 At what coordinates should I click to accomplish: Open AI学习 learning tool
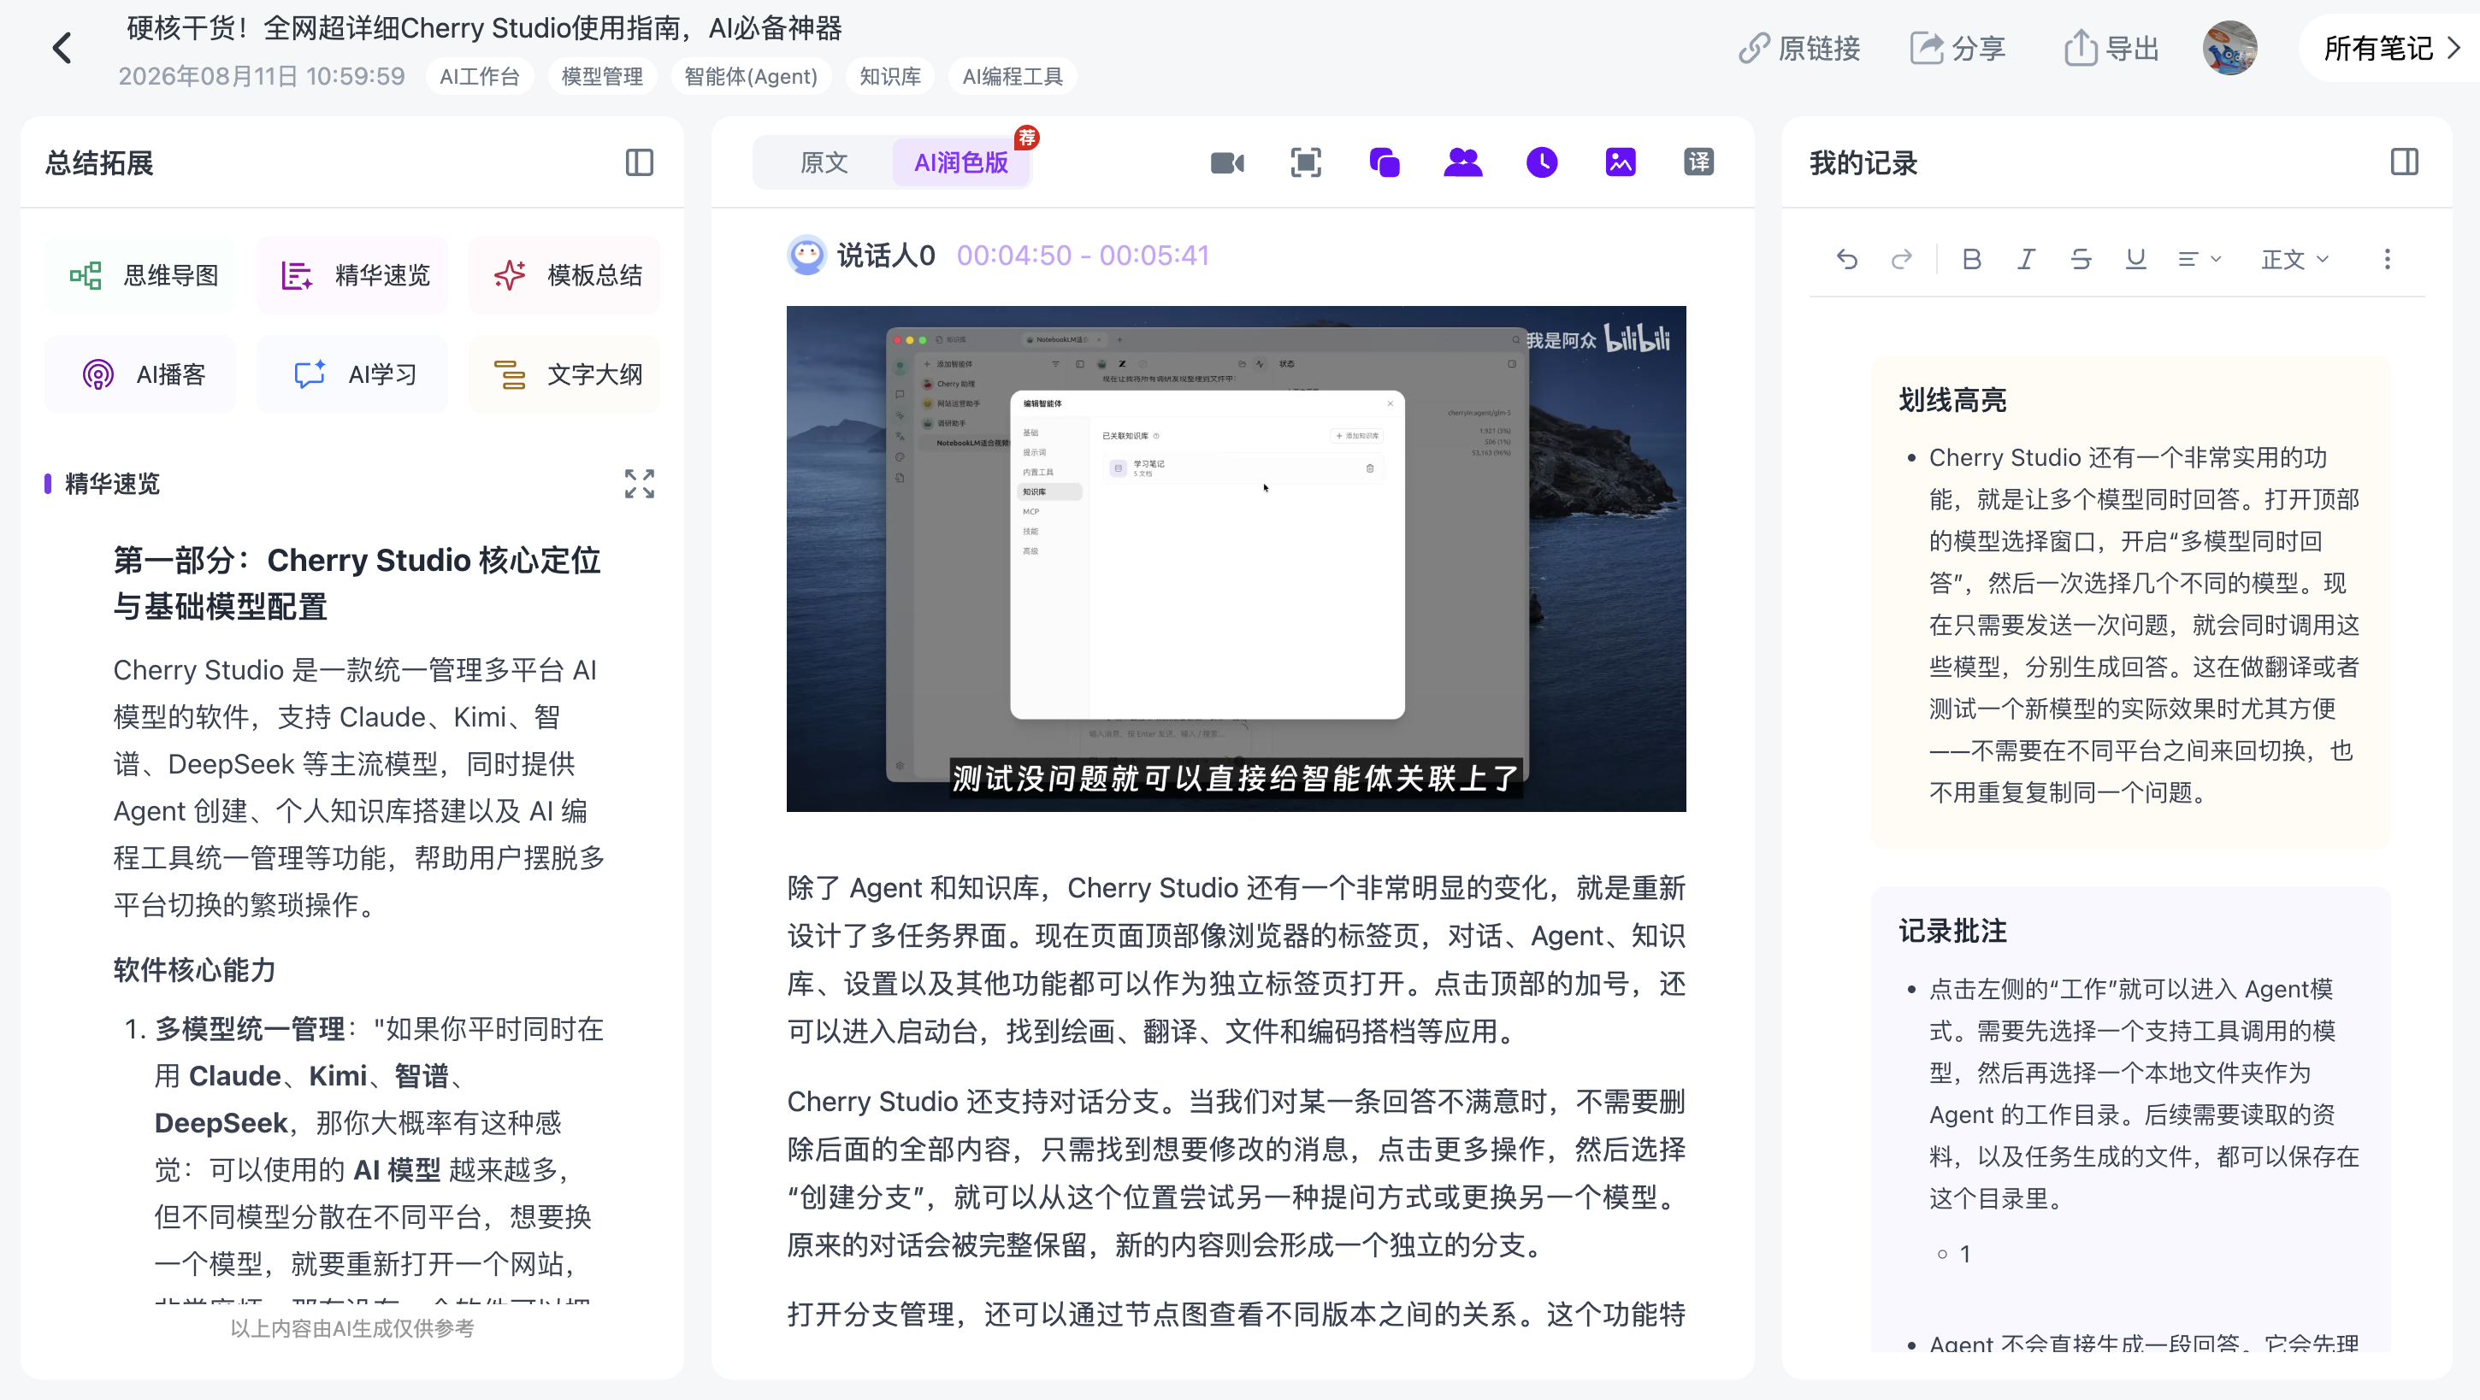coord(352,374)
